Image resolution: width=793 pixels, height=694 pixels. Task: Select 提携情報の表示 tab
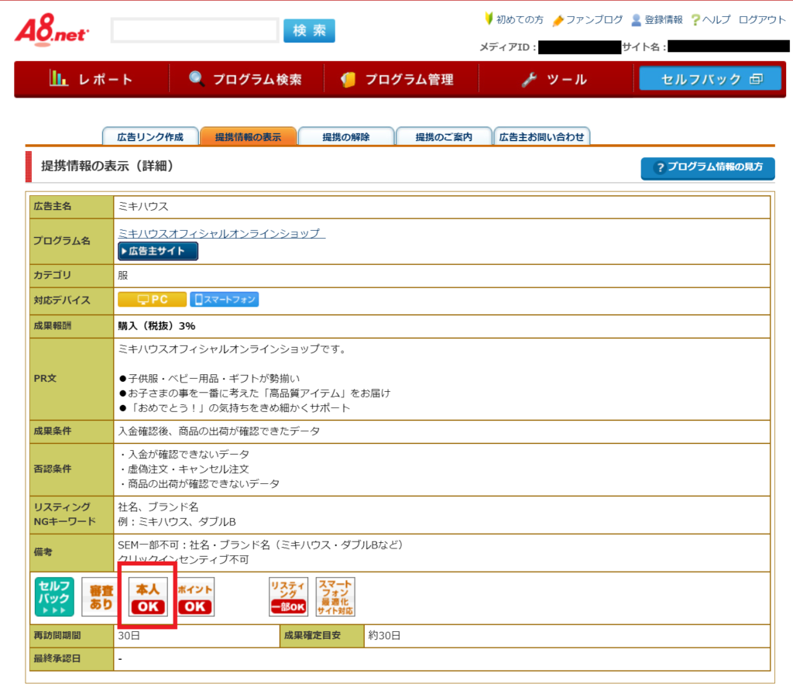[248, 136]
